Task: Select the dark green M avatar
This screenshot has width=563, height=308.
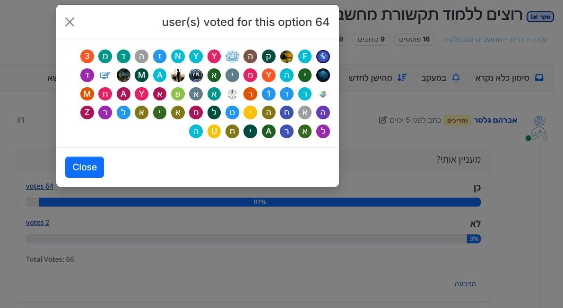Action: [x=141, y=75]
